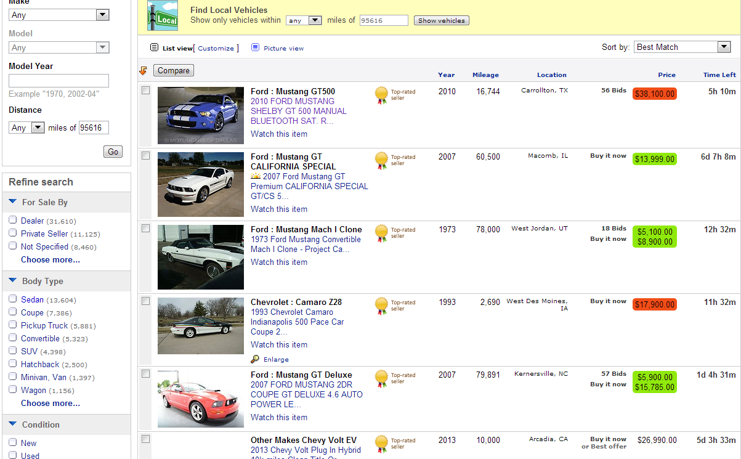Screen dimensions: 741x459
Task: Check the Convertible body type filter
Action: coord(12,338)
